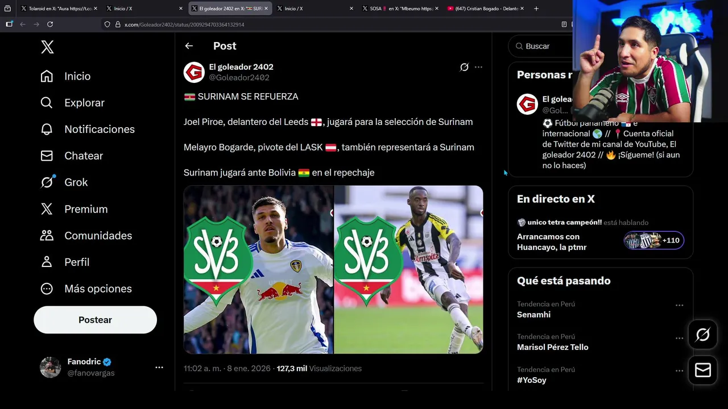Open the post's three-dot menu
Screen dimensions: 728x409
(x=478, y=67)
